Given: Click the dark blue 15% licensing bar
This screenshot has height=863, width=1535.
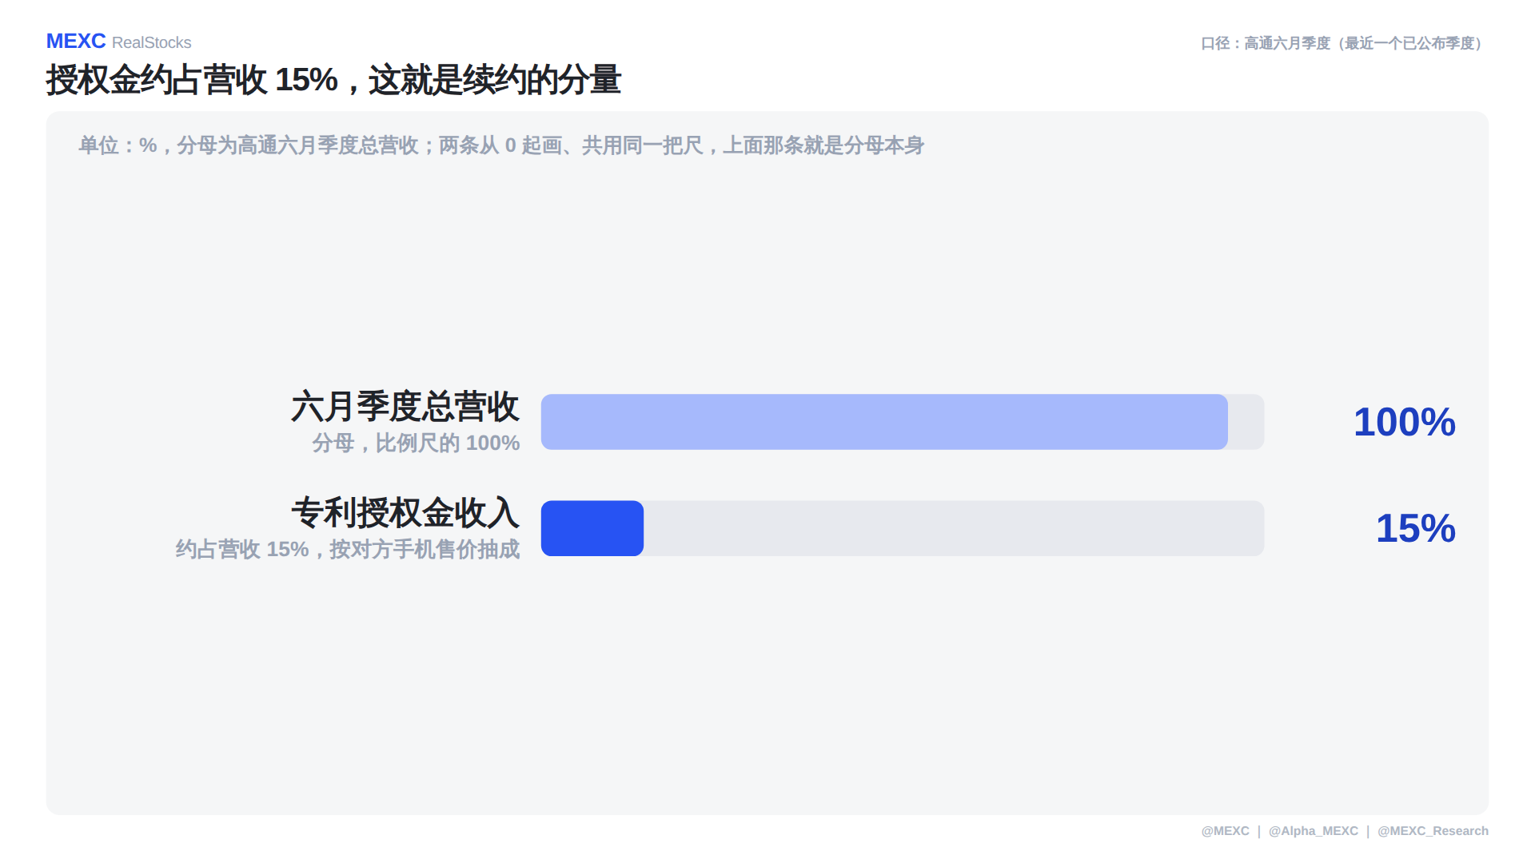Looking at the screenshot, I should [592, 528].
